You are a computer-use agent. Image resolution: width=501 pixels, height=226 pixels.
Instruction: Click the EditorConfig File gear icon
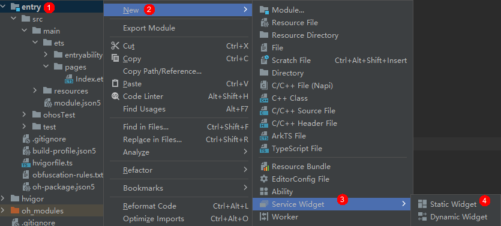[x=264, y=179]
